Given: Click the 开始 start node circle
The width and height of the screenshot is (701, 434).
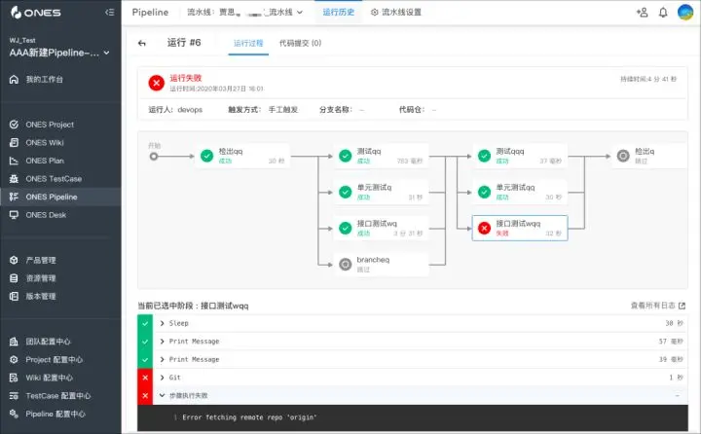Looking at the screenshot, I should coord(154,157).
